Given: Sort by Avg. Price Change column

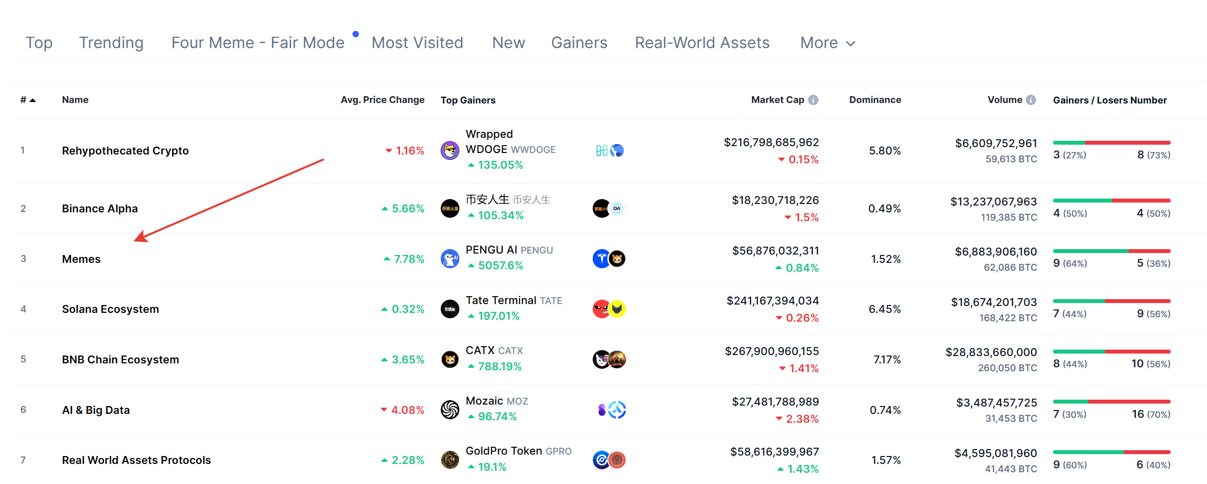Looking at the screenshot, I should (x=382, y=100).
